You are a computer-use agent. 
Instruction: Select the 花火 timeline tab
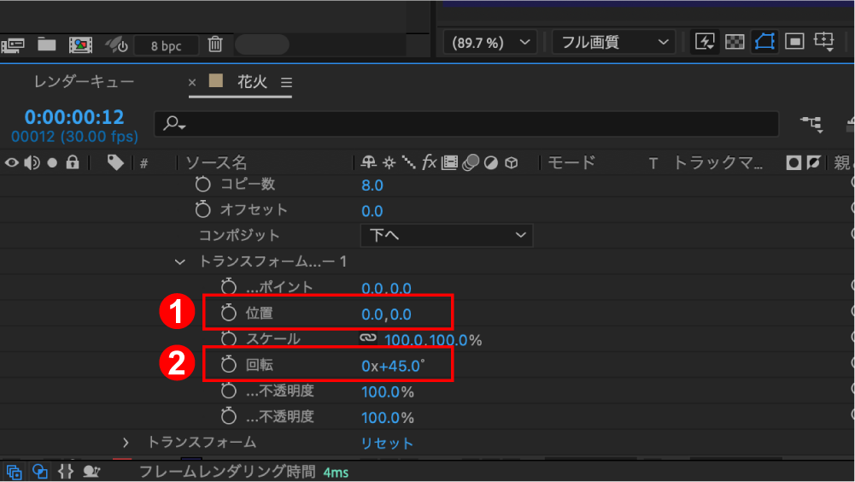tap(252, 82)
